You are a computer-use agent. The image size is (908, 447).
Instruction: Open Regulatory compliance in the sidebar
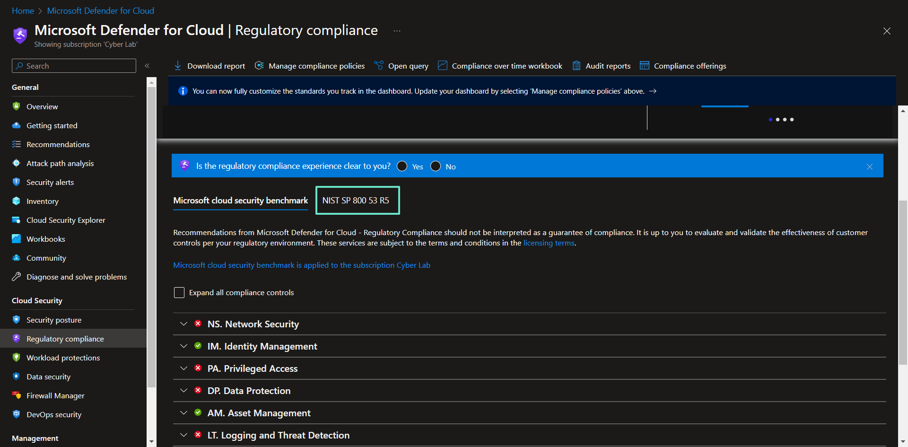pos(73,339)
